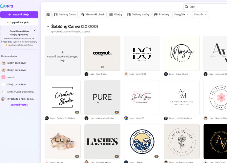Click the Idea Trader author avatar
The image size is (227, 163).
(86, 74)
